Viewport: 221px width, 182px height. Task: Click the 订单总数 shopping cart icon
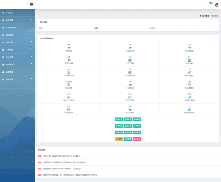[x=69, y=48]
